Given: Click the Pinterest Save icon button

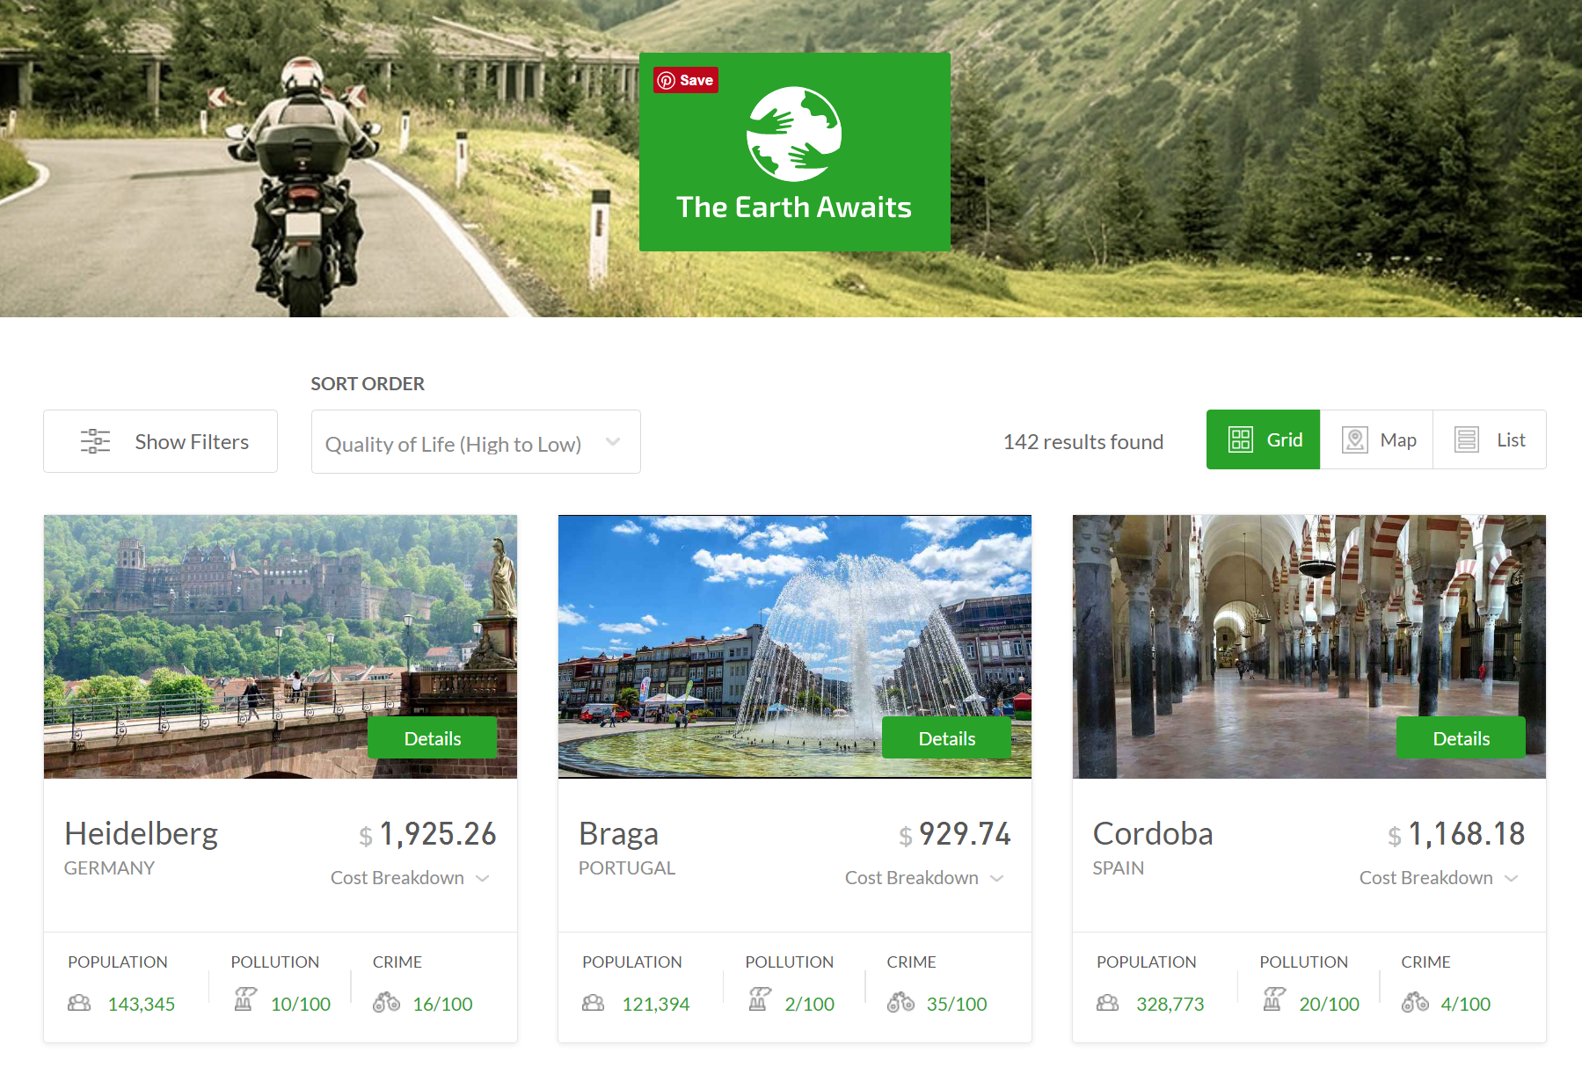Looking at the screenshot, I should 686,80.
